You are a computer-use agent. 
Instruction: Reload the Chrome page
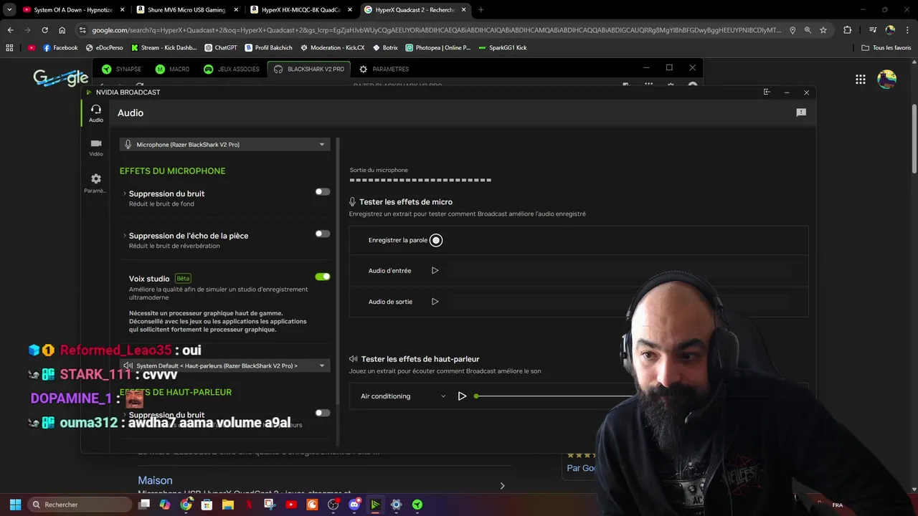44,30
